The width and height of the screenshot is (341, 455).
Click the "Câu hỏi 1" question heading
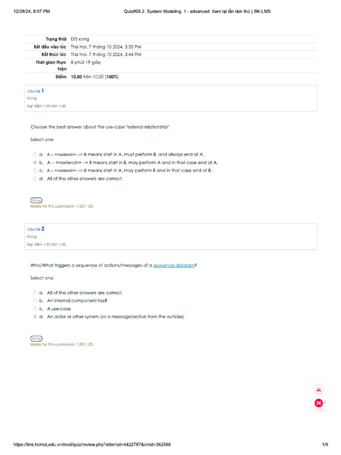(x=36, y=91)
